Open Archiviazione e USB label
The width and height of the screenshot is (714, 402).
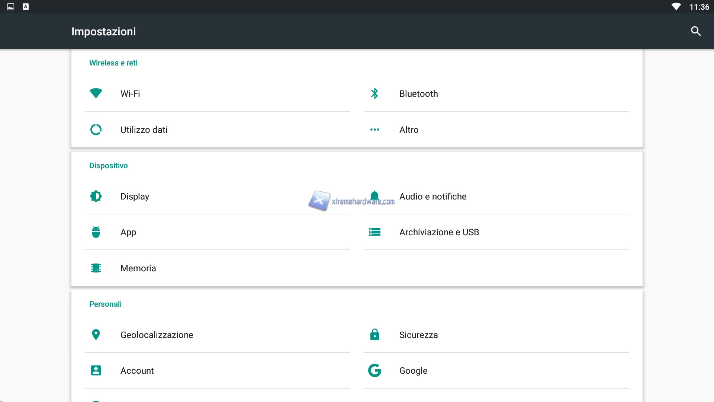tap(439, 232)
